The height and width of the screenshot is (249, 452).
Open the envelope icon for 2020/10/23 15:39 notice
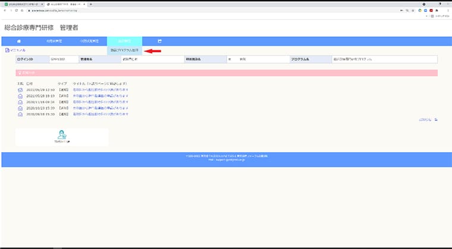pyautogui.click(x=20, y=108)
